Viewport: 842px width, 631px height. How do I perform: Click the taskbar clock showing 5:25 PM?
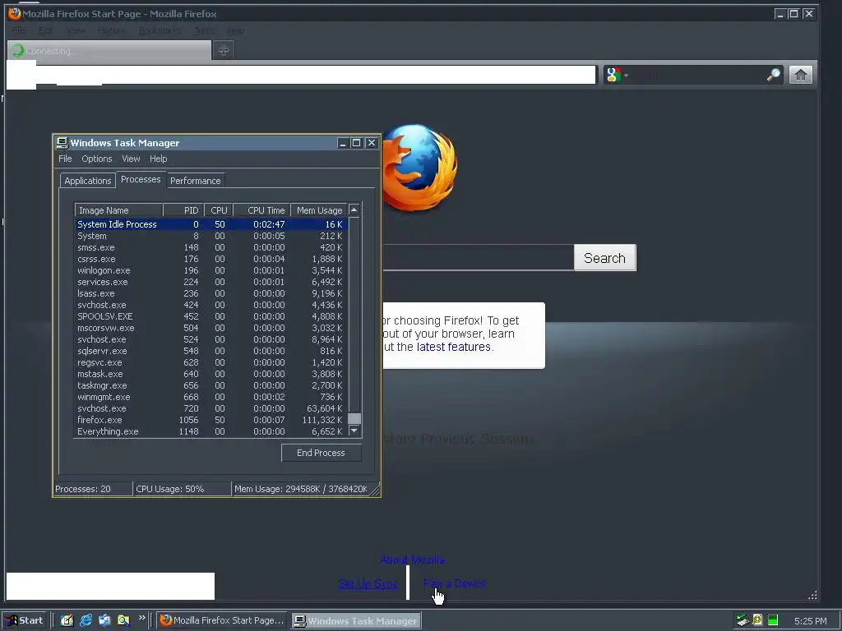click(810, 621)
